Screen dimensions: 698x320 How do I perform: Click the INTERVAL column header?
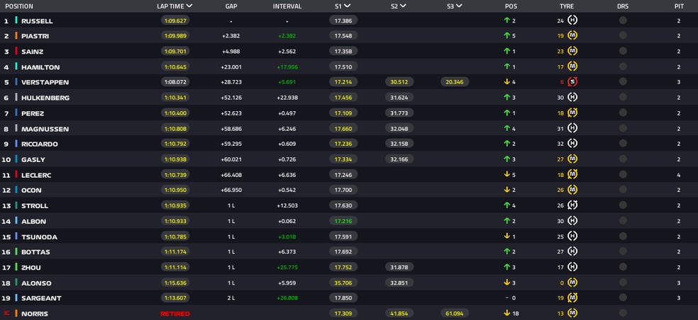point(287,6)
